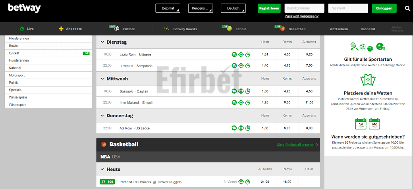413x189 pixels.
Task: Focus the Benutzername input field
Action: point(305,8)
